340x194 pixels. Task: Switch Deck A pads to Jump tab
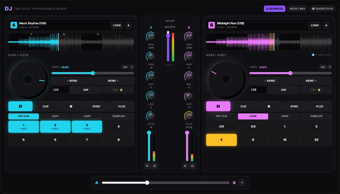[87, 116]
